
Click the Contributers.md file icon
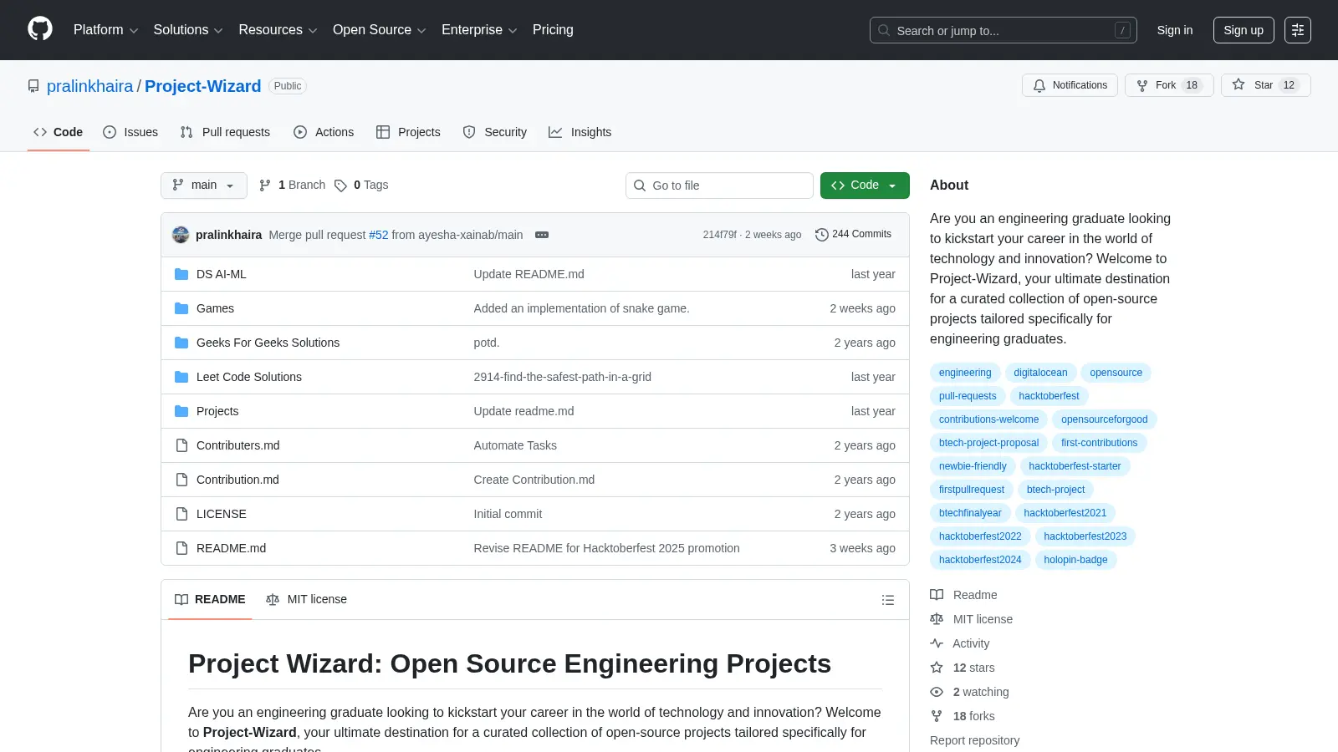click(x=181, y=445)
